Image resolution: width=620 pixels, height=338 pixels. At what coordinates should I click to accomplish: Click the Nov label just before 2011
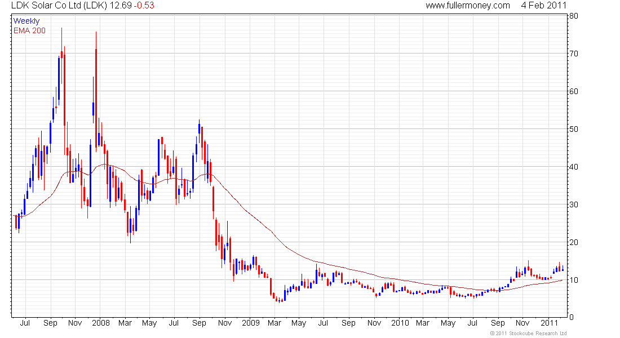click(x=522, y=323)
